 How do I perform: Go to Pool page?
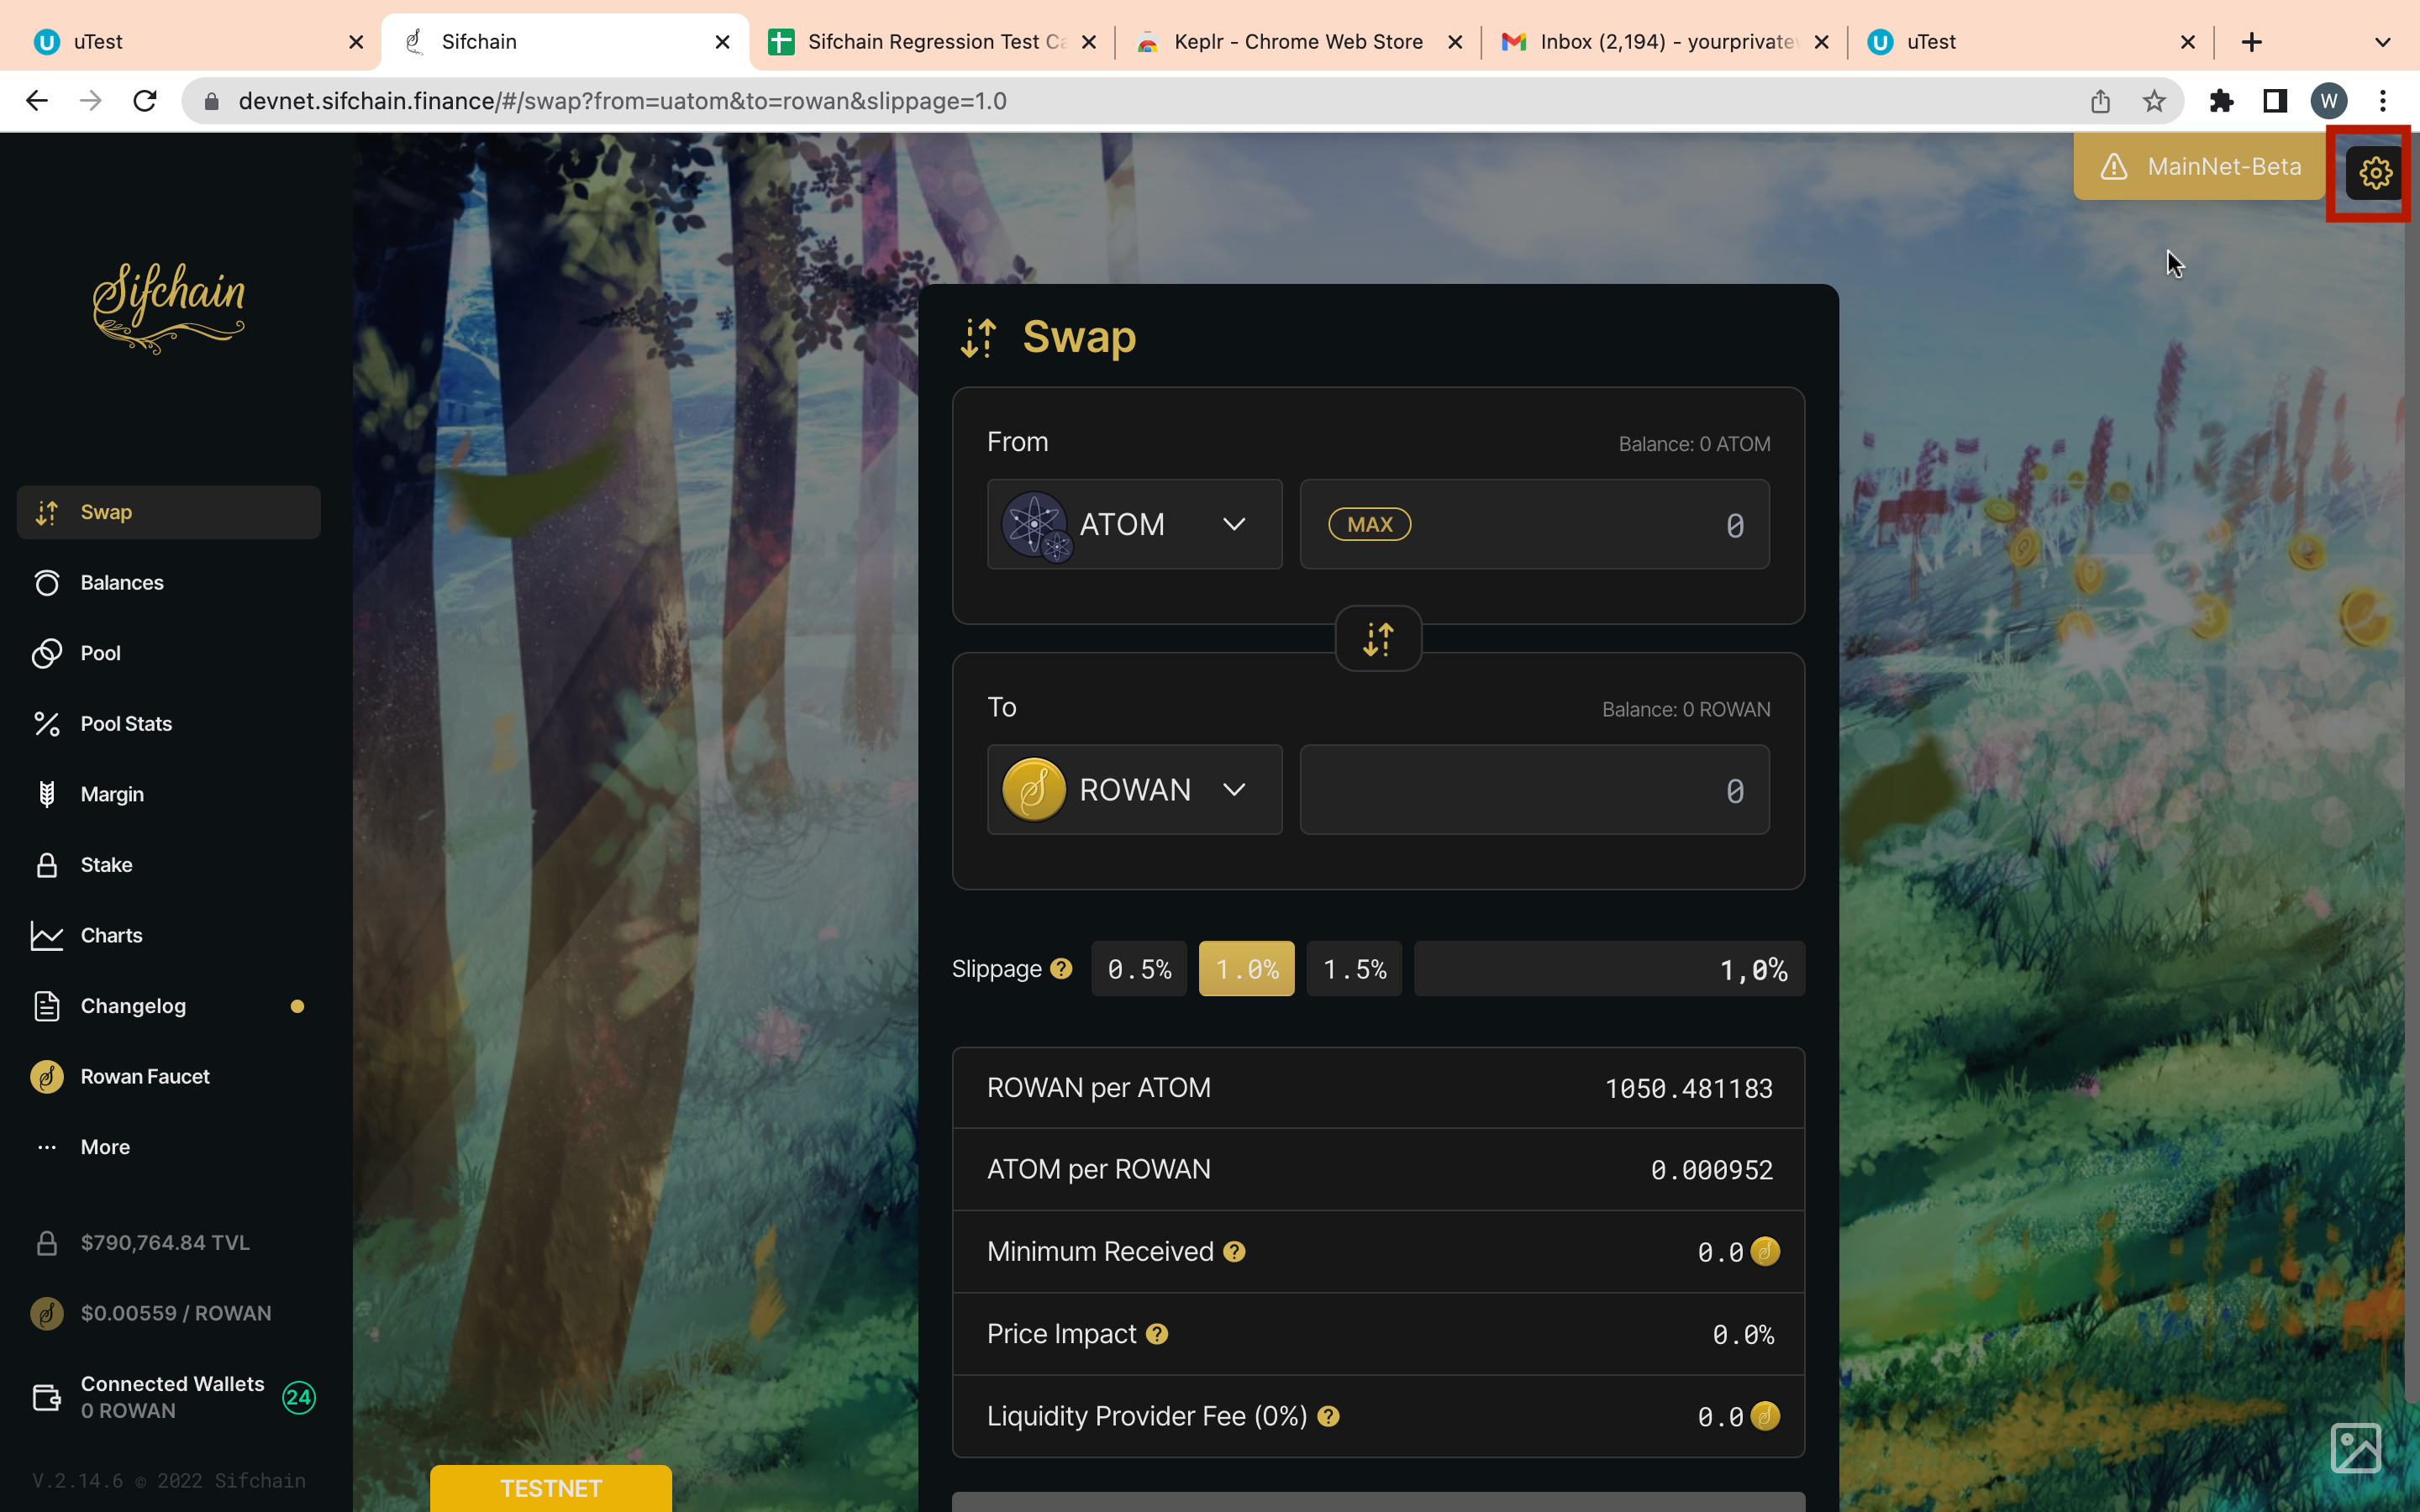click(168, 653)
